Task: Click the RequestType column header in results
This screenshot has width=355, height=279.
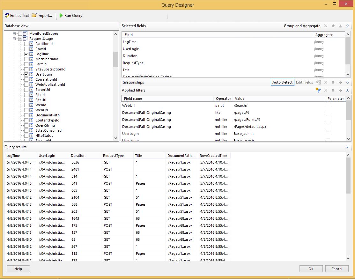Action: point(117,156)
